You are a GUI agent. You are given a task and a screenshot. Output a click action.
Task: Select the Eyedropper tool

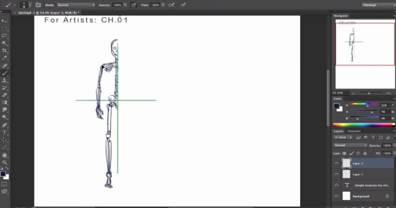click(x=4, y=58)
